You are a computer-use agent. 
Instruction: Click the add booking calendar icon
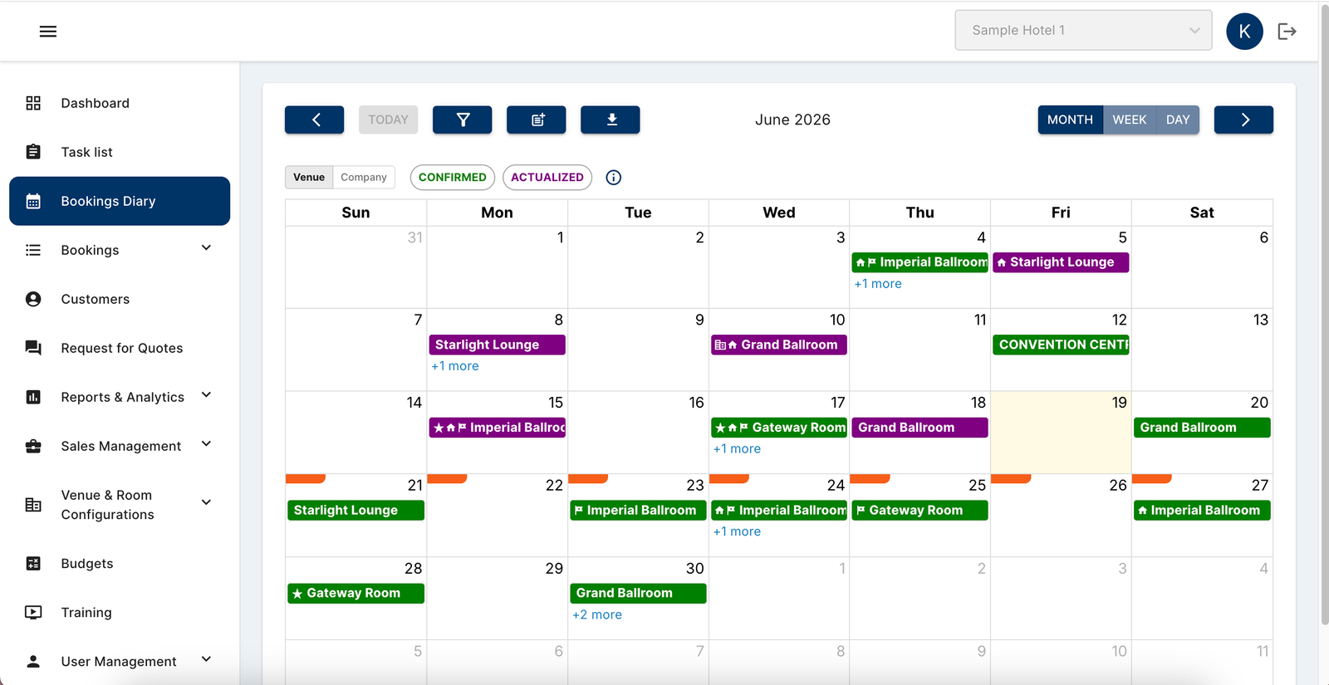[x=537, y=120]
